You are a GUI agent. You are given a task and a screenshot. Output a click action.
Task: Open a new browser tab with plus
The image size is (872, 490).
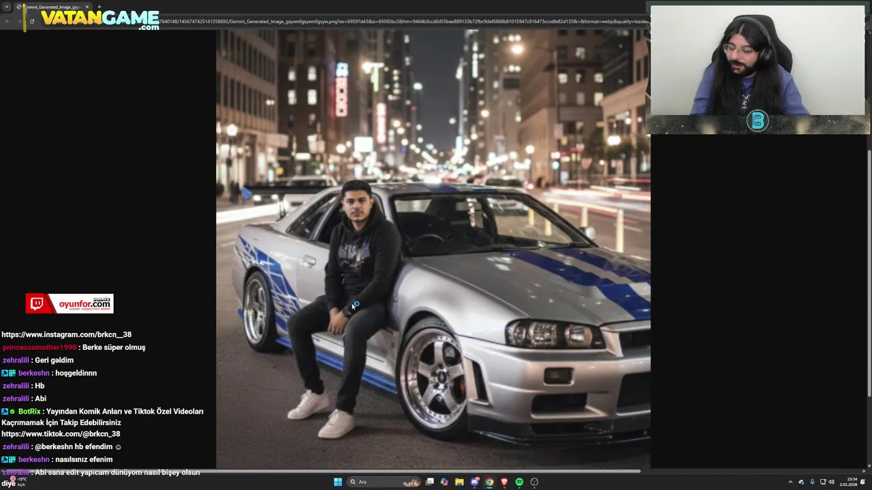(99, 7)
